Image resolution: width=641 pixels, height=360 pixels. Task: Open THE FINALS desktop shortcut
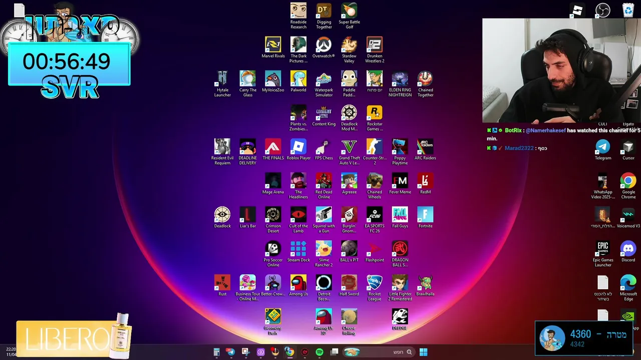[x=273, y=149]
